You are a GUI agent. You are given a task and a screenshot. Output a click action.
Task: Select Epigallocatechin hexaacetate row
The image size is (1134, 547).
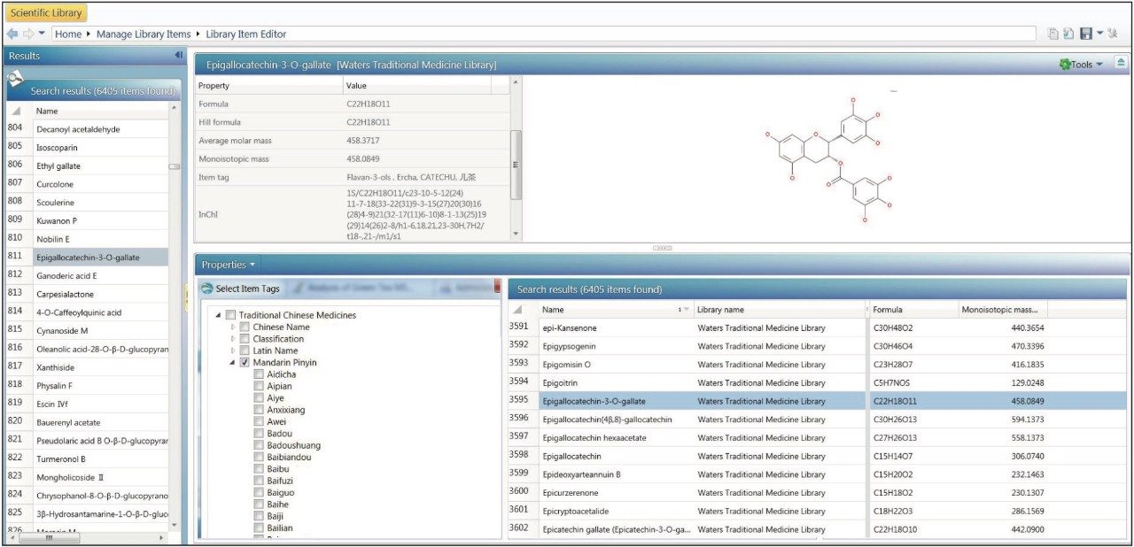pos(817,437)
